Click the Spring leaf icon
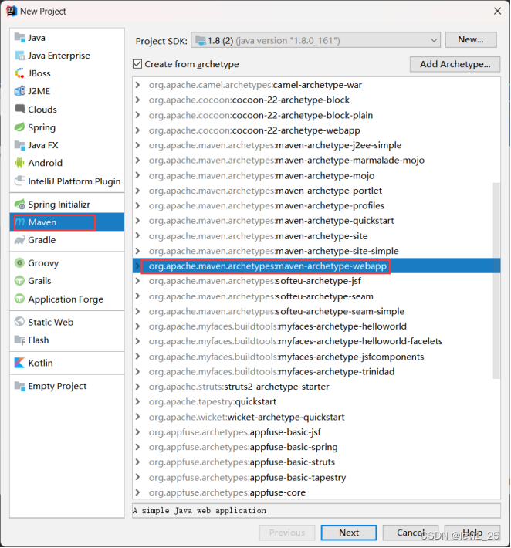The width and height of the screenshot is (511, 548). 19,127
